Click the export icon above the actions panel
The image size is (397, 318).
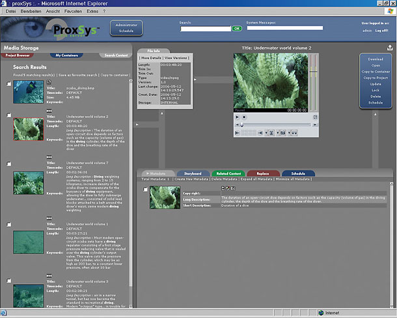[x=390, y=47]
